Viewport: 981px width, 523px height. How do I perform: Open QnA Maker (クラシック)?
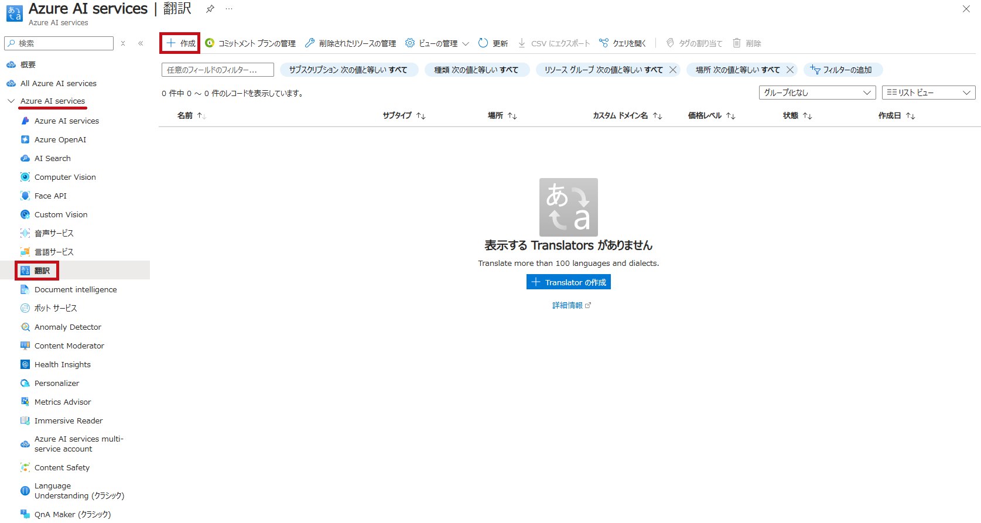(72, 514)
